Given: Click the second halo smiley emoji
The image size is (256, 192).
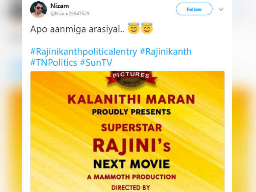Looking at the screenshot, I should tap(147, 29).
